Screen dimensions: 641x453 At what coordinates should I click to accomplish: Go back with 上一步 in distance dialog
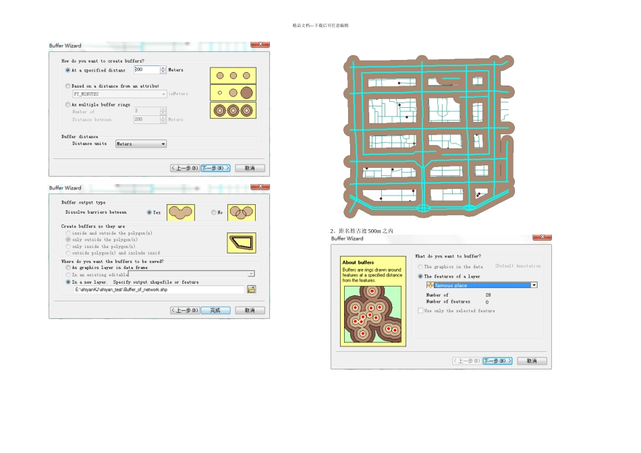tap(185, 168)
